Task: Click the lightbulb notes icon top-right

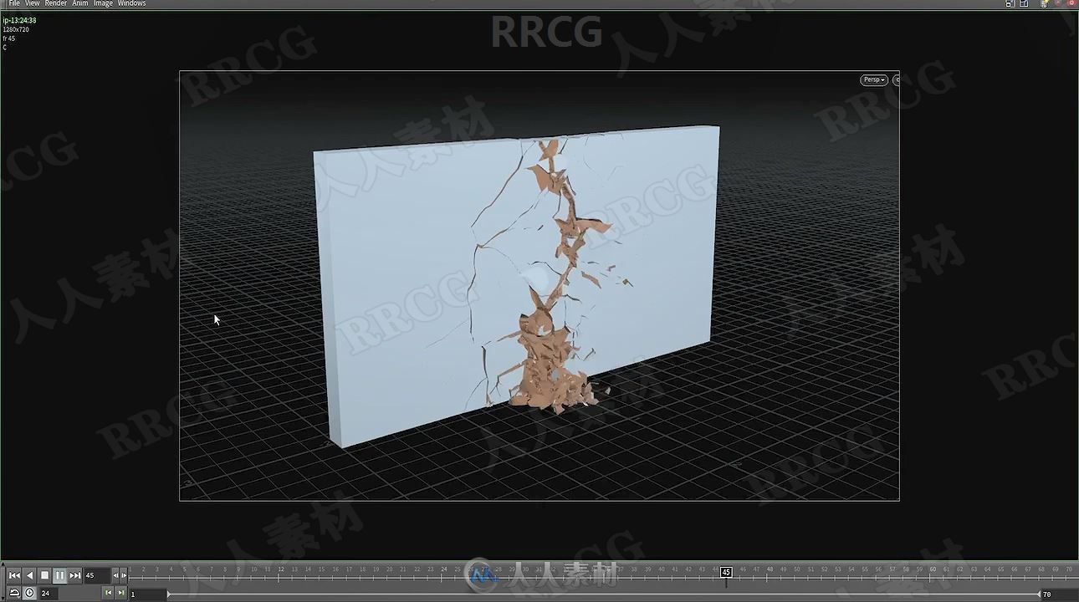Action: [x=1045, y=3]
